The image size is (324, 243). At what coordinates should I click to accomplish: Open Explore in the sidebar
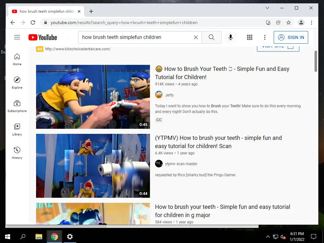click(17, 83)
